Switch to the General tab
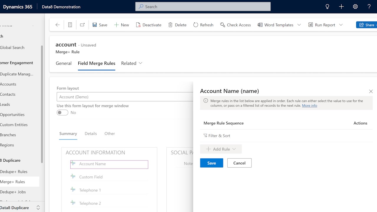 pyautogui.click(x=64, y=63)
